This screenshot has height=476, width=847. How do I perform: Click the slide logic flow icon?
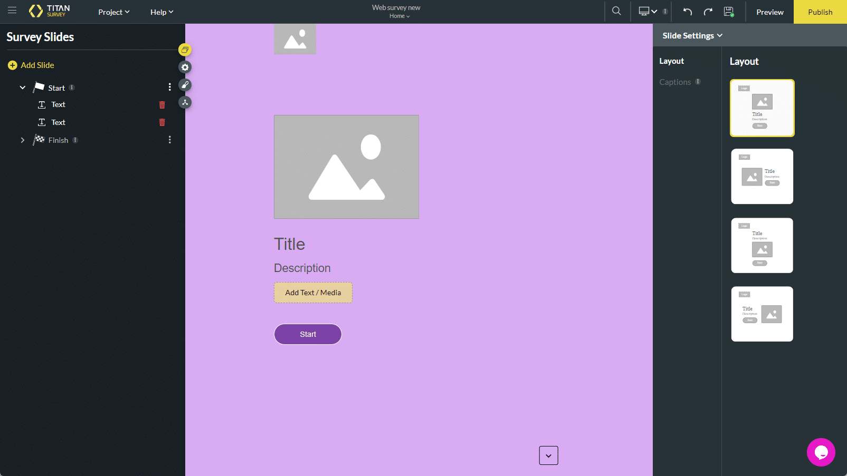click(x=185, y=102)
